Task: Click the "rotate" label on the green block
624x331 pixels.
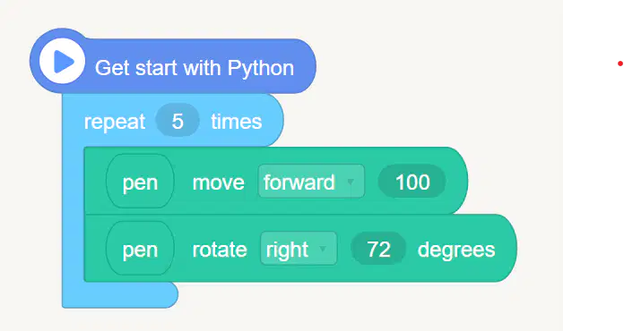Action: [x=220, y=250]
